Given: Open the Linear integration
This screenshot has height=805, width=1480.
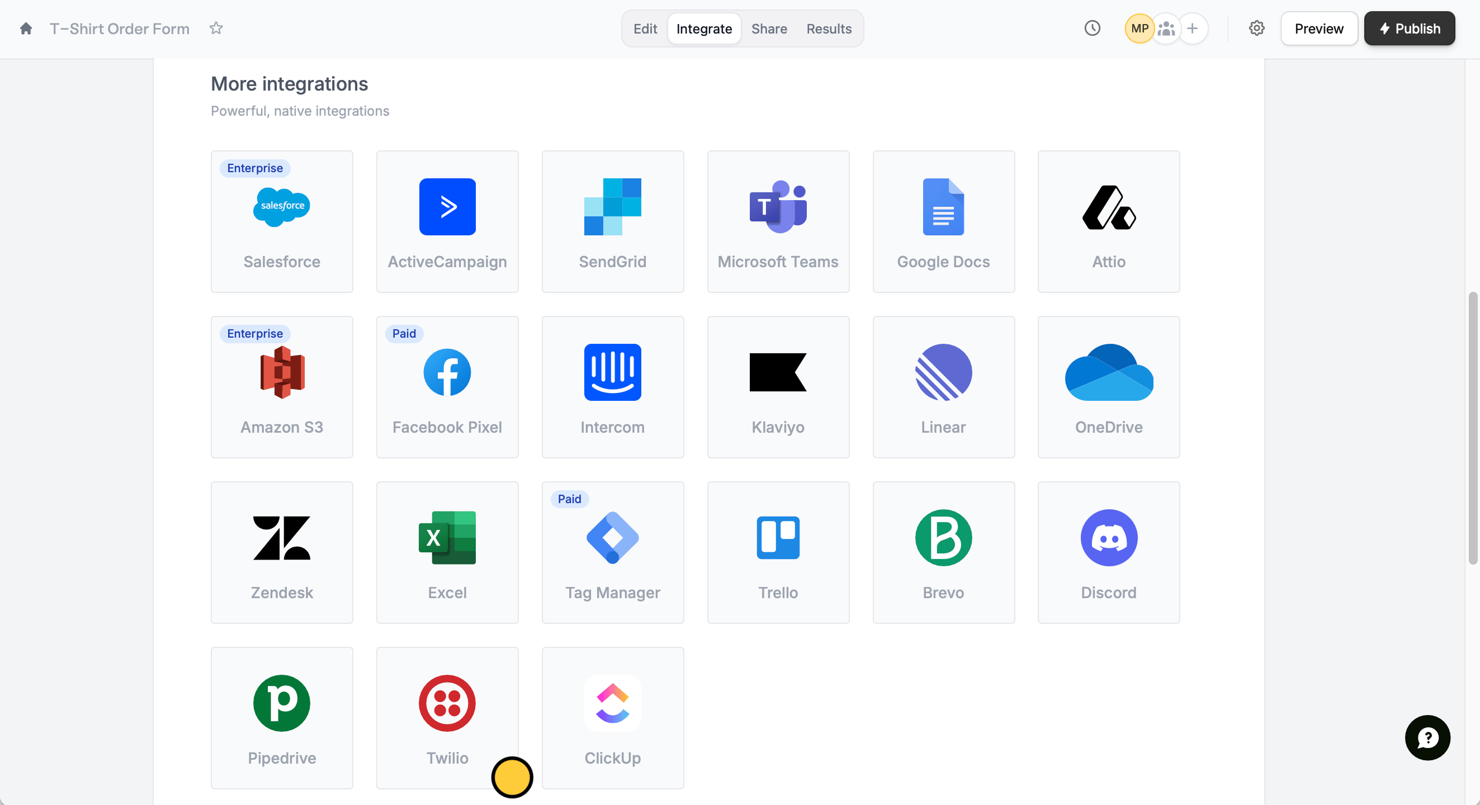Looking at the screenshot, I should 943,387.
